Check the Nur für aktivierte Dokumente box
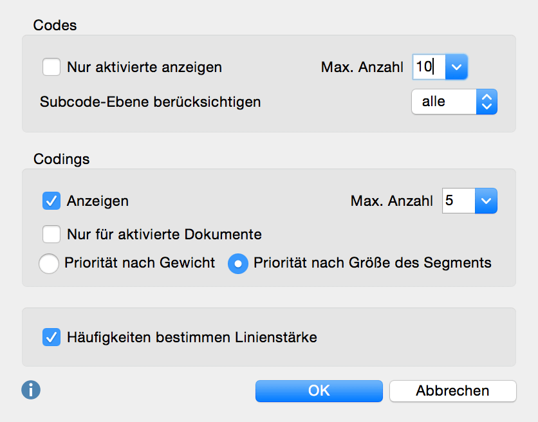 [x=51, y=234]
